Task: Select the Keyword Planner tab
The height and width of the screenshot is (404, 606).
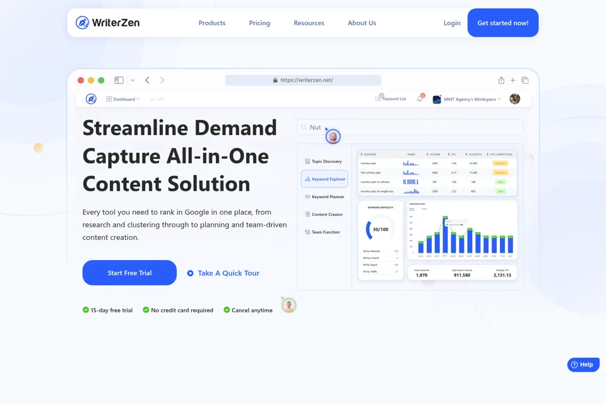Action: pyautogui.click(x=324, y=197)
